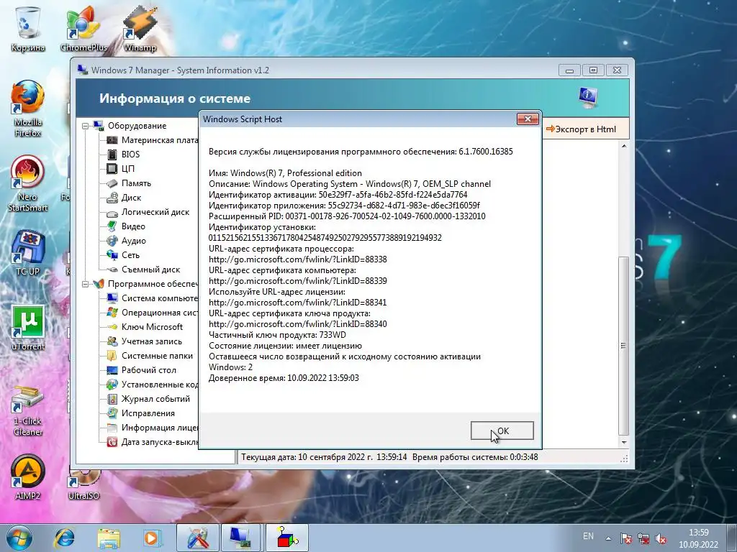Screen dimensions: 737x552
Task: Open Установленные кодеки tree item
Action: [159, 385]
